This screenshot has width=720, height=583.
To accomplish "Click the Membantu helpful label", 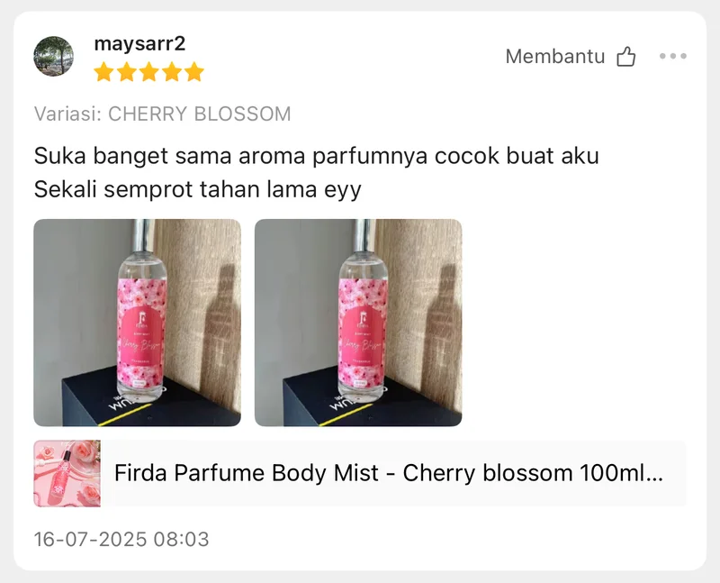I will (554, 57).
